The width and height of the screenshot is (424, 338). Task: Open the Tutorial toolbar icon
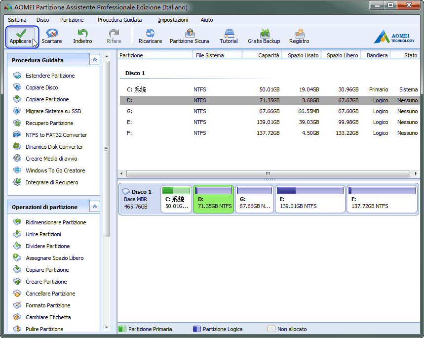(229, 33)
